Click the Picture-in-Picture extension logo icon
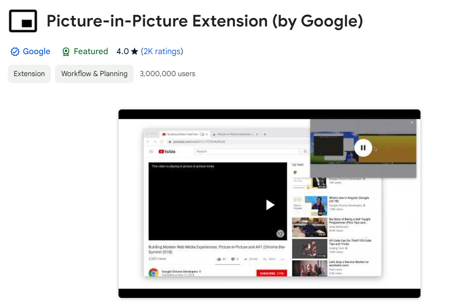Screen dimensions: 451x304 pyautogui.click(x=23, y=21)
